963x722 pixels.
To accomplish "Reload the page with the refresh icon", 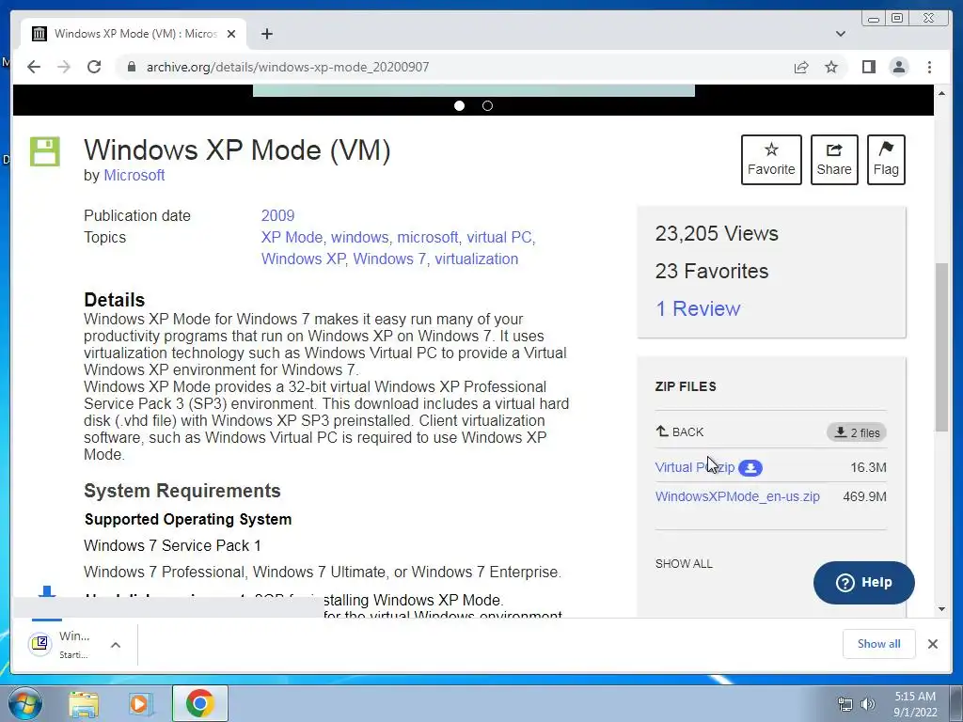I will coord(94,67).
